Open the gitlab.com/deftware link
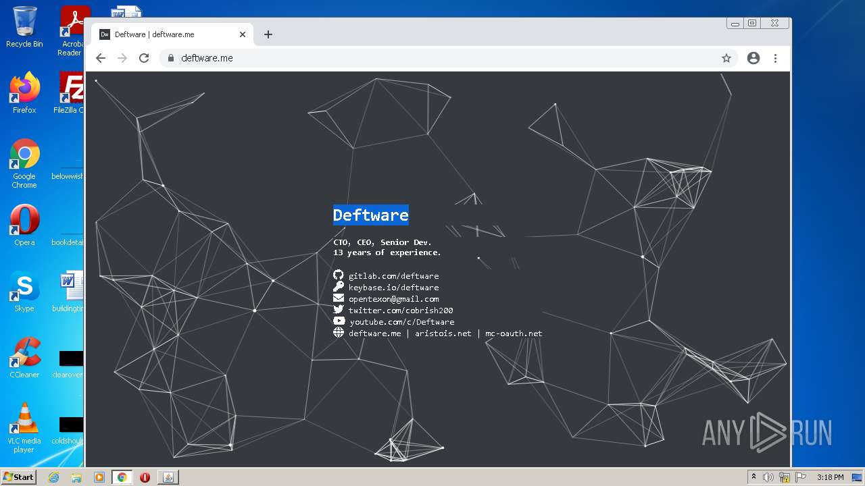The height and width of the screenshot is (486, 865). [x=393, y=275]
